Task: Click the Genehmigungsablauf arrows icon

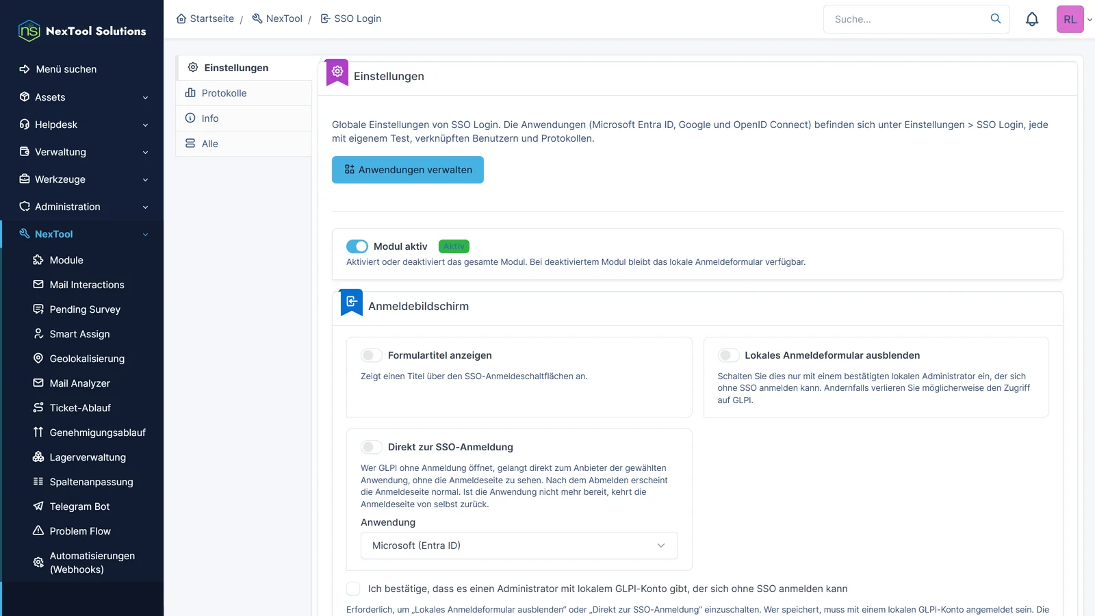Action: tap(38, 432)
